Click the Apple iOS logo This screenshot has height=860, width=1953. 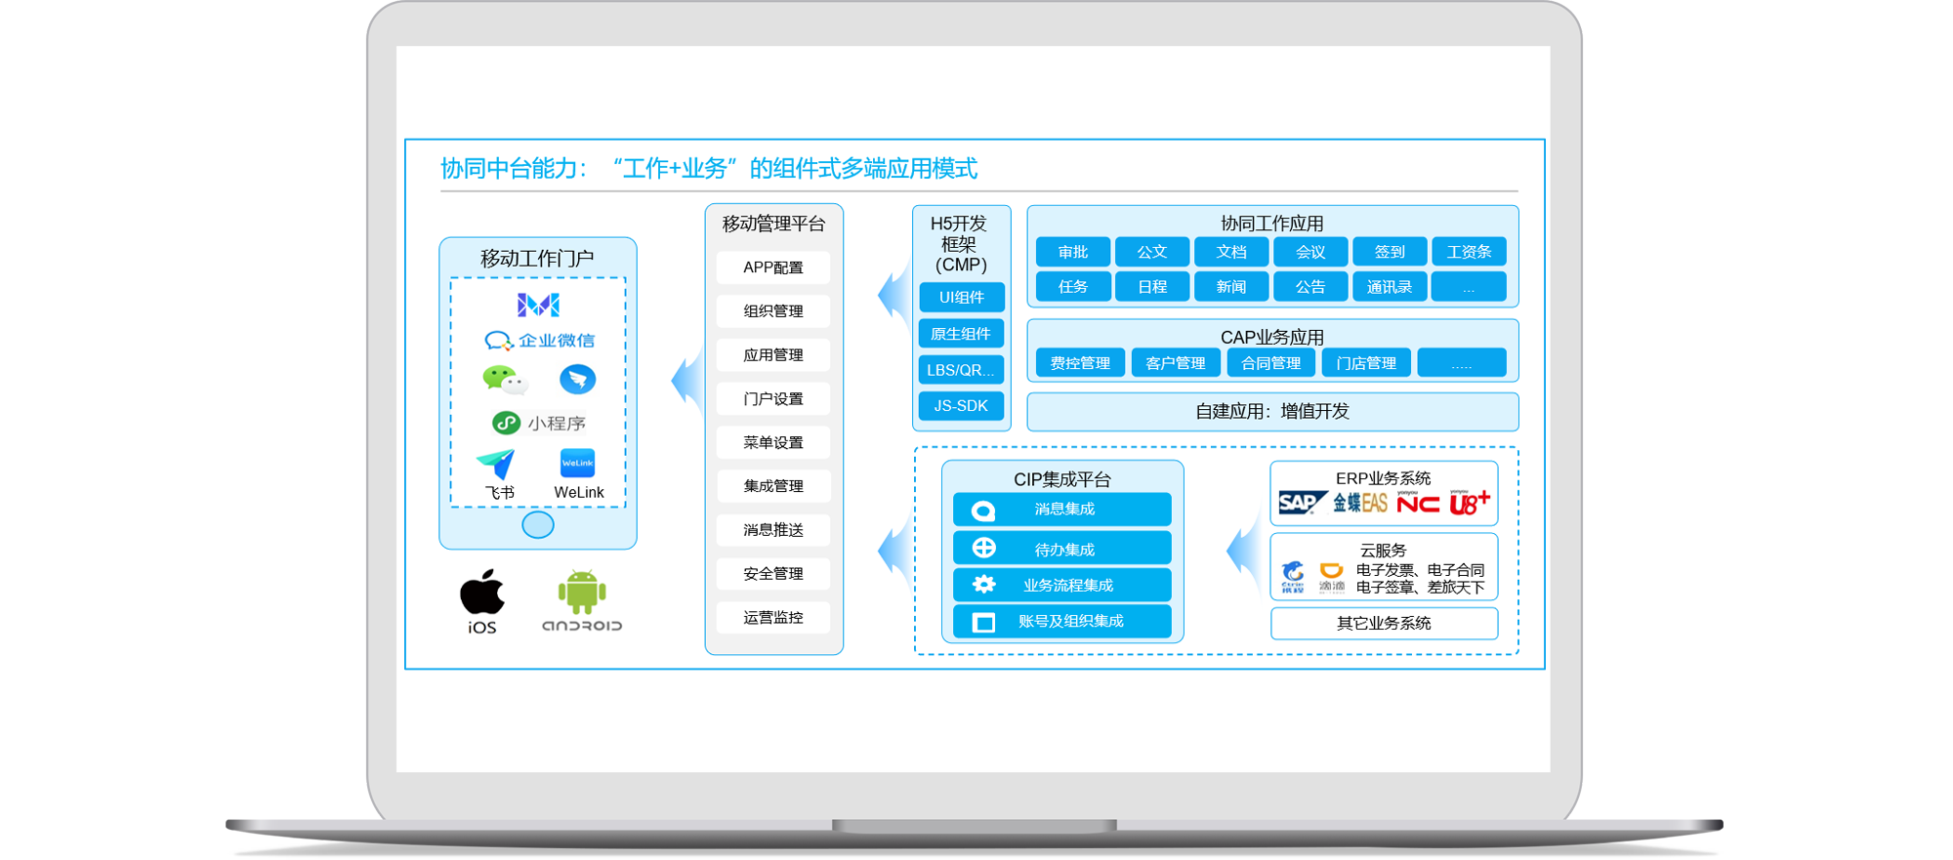point(482,592)
